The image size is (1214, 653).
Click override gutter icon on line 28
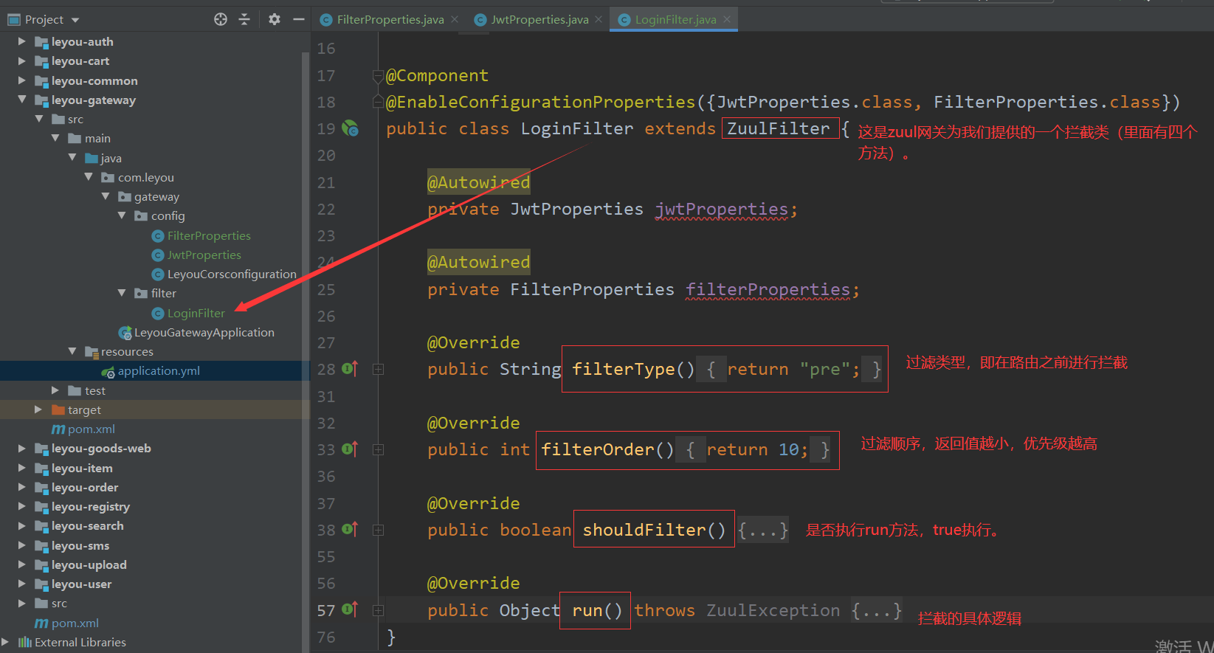coord(351,368)
